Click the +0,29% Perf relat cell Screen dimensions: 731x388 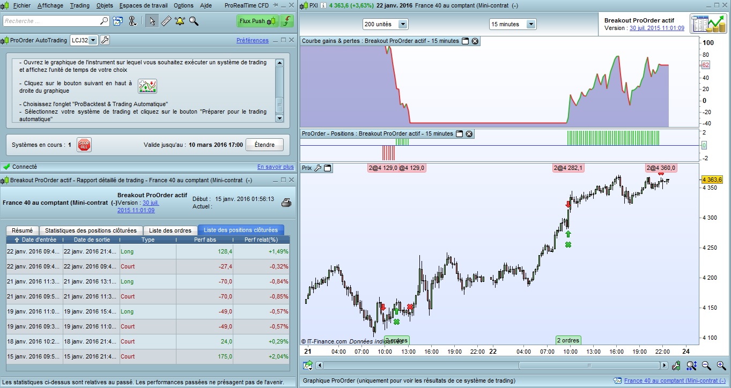[x=262, y=341]
